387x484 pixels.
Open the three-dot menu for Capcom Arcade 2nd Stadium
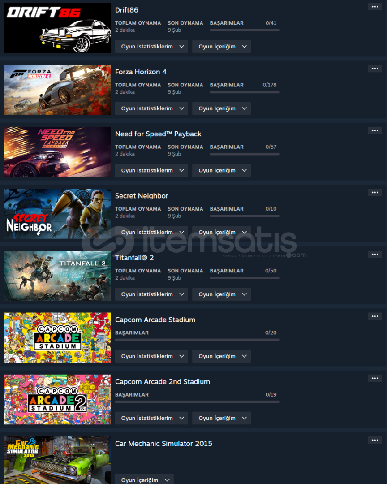tap(375, 378)
